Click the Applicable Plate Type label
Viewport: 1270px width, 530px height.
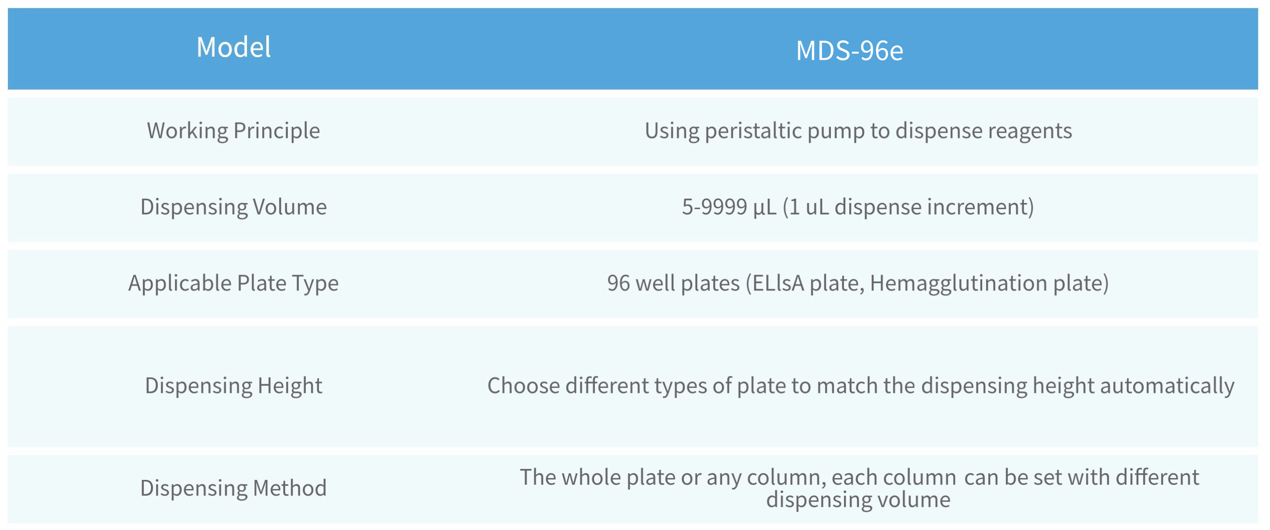[233, 283]
